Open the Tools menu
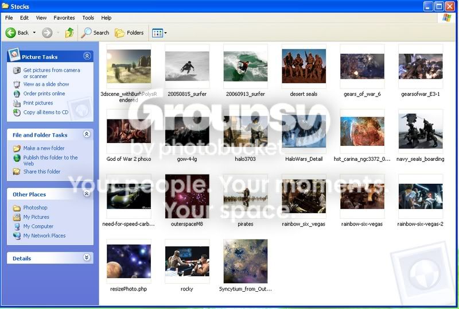459x309 pixels. tap(88, 18)
